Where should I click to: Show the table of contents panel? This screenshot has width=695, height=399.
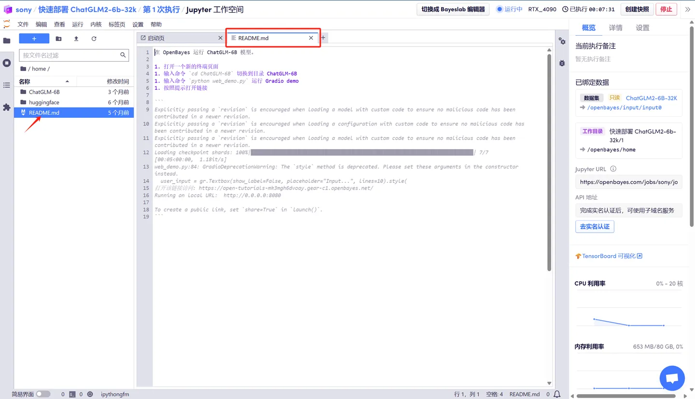click(x=7, y=85)
